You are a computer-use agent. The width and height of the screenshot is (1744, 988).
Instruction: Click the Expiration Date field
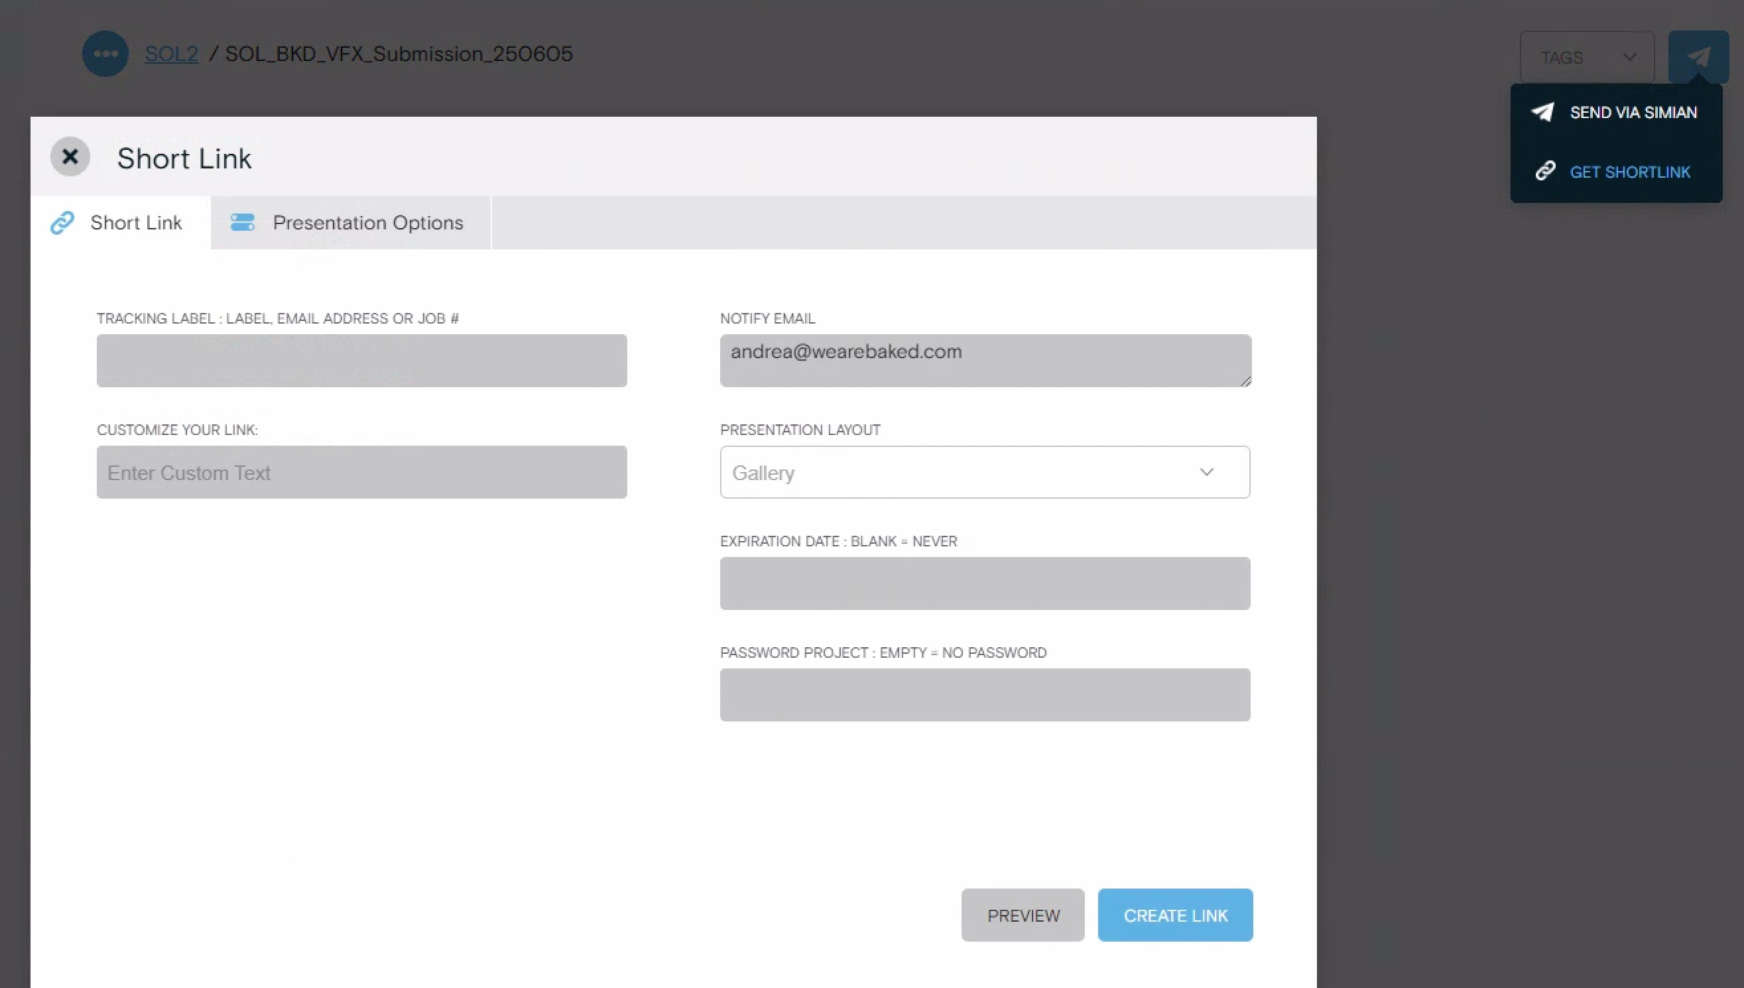pos(984,584)
